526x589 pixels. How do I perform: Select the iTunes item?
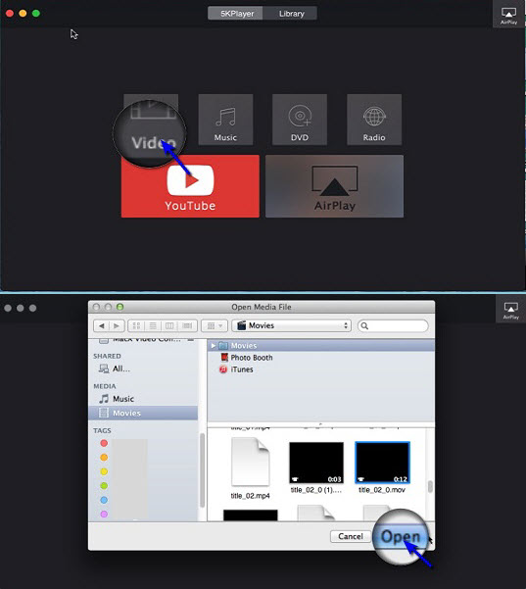236,369
